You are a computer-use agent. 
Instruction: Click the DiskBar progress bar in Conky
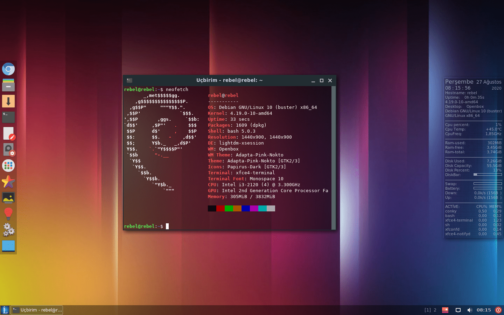(488, 175)
